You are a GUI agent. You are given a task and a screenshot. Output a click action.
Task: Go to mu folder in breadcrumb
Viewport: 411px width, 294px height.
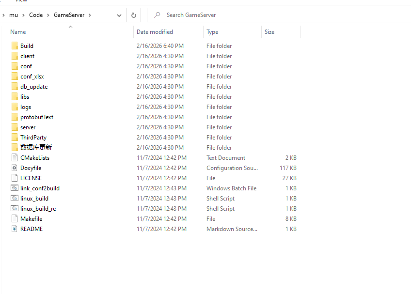tap(14, 15)
